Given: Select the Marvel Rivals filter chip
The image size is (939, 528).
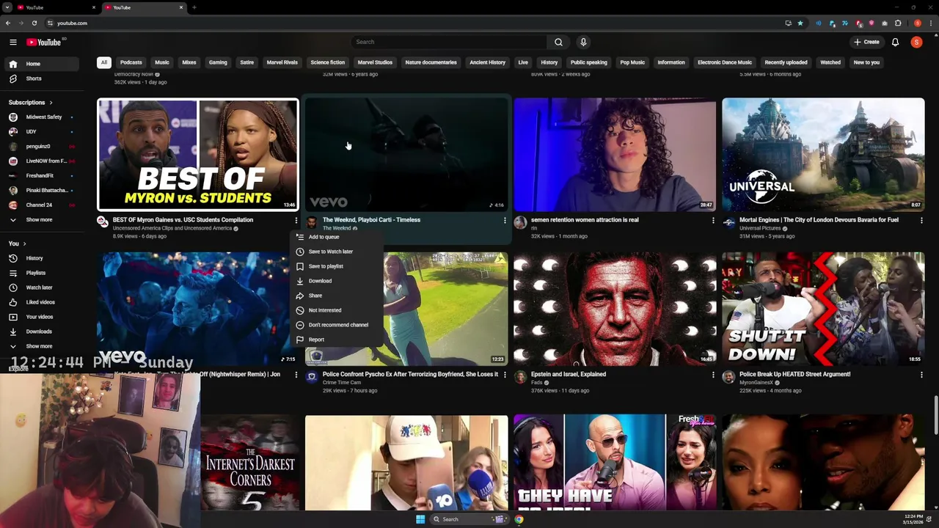Looking at the screenshot, I should pos(282,62).
